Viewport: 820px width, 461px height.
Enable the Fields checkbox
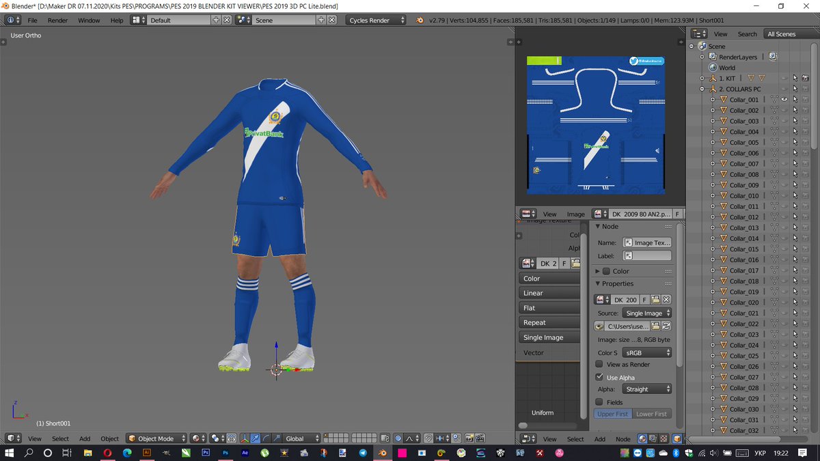[599, 402]
